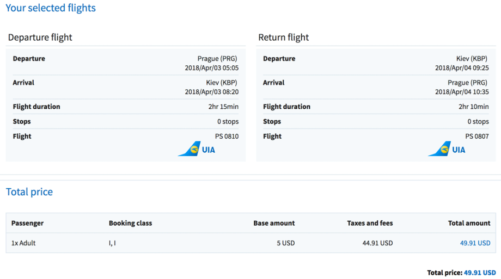
Task: Click the Passenger column header
Action: click(27, 223)
